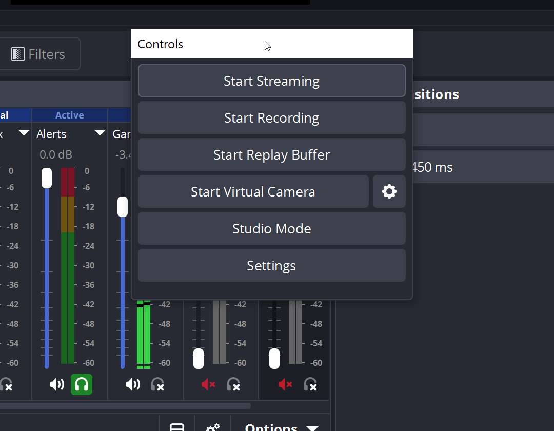Mute the Alerts channel speaker icon
Screen dimensions: 554x431
coord(56,384)
